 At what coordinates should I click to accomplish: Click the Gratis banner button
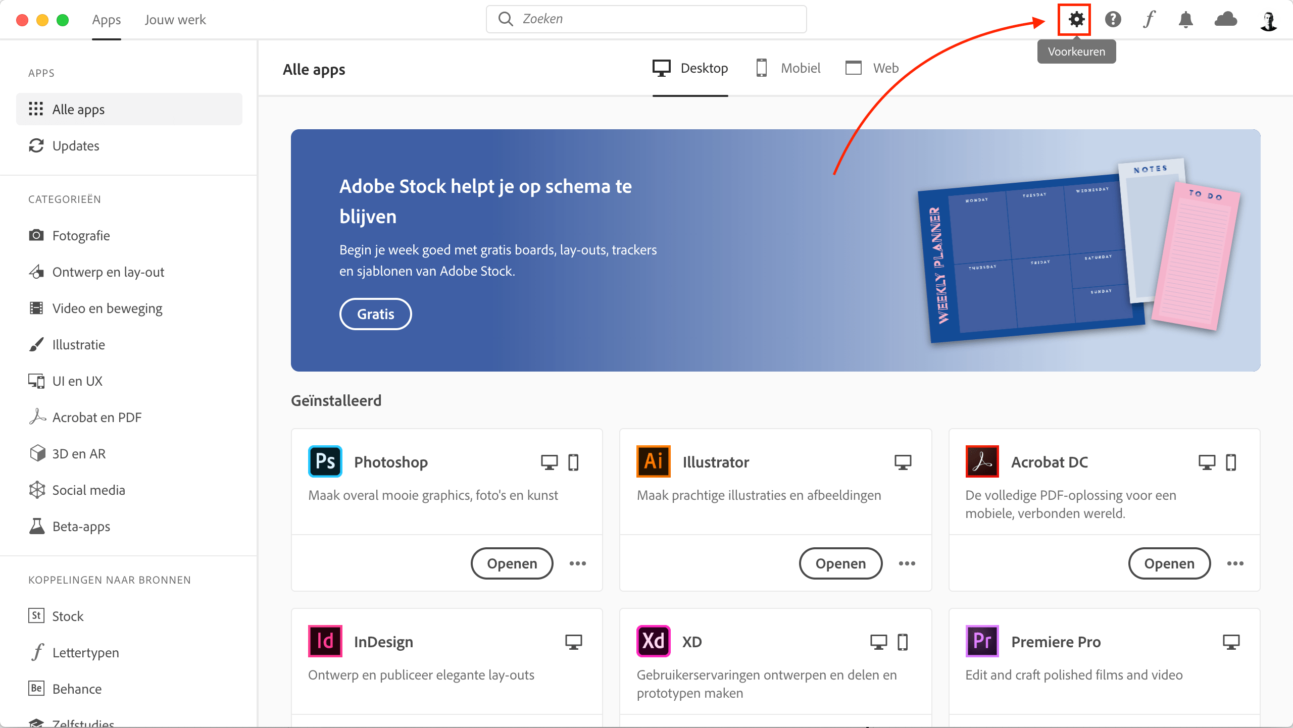tap(375, 314)
